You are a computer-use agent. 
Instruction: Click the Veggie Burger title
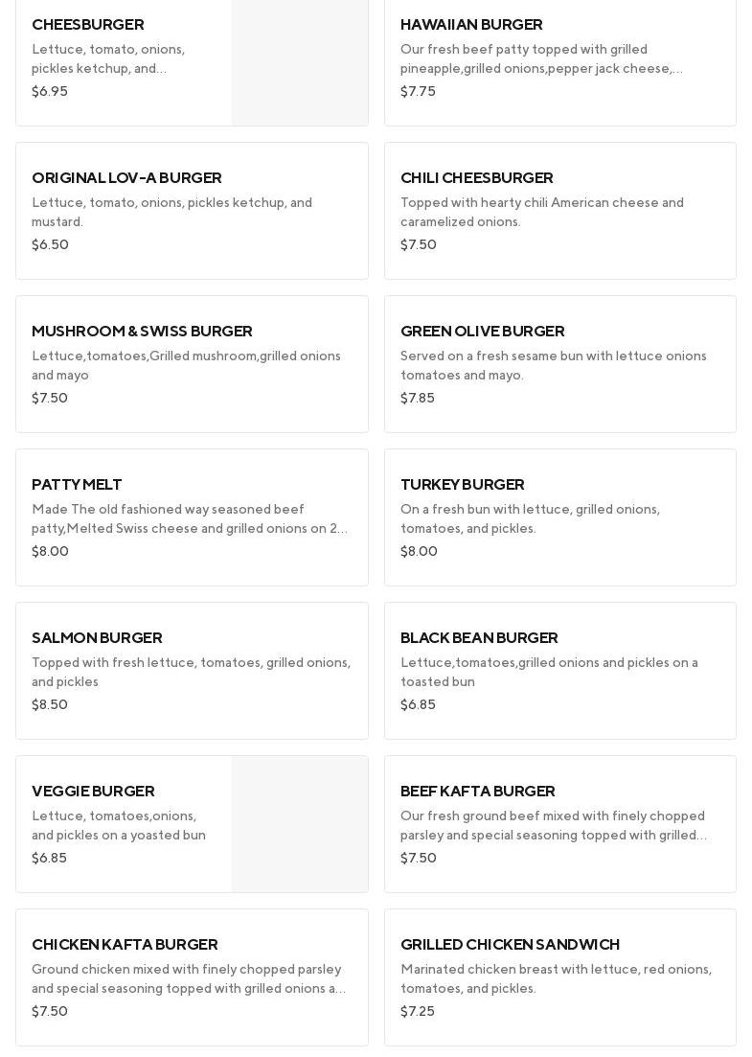(93, 792)
